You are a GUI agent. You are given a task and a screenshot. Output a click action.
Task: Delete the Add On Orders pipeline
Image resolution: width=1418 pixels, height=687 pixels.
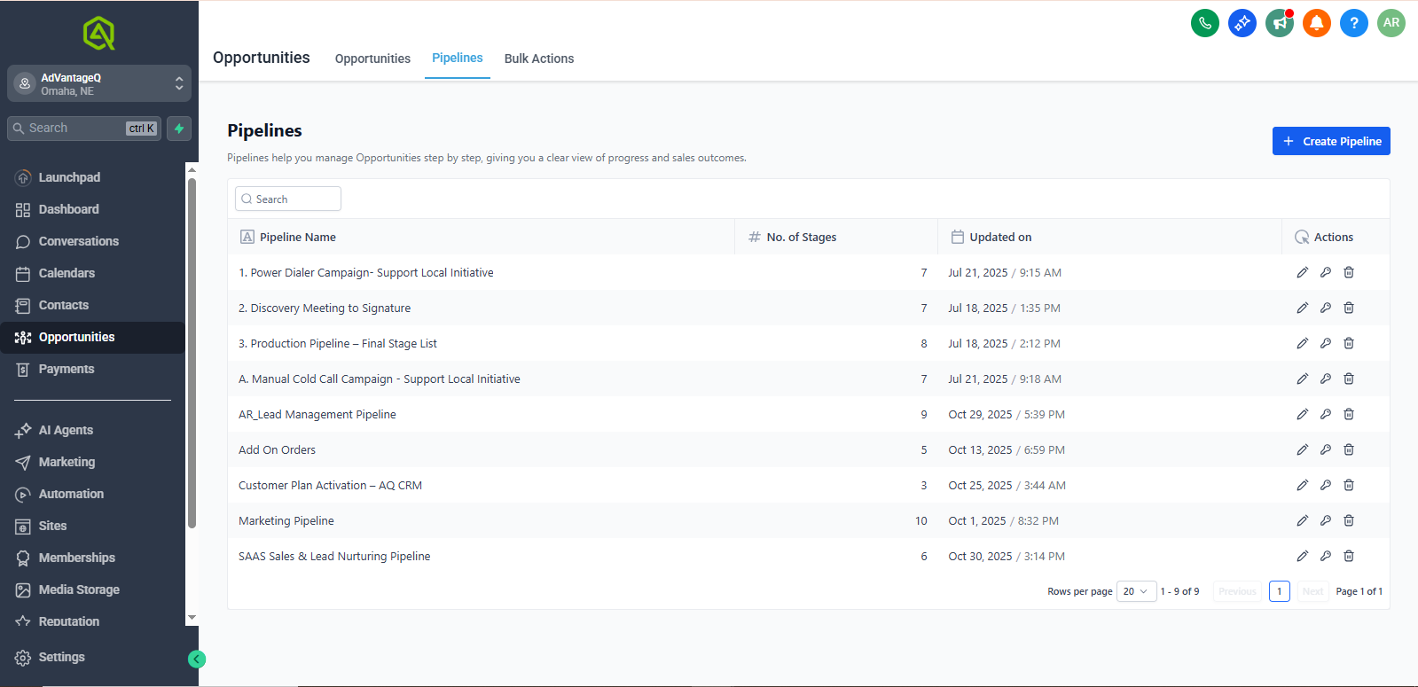point(1348,450)
